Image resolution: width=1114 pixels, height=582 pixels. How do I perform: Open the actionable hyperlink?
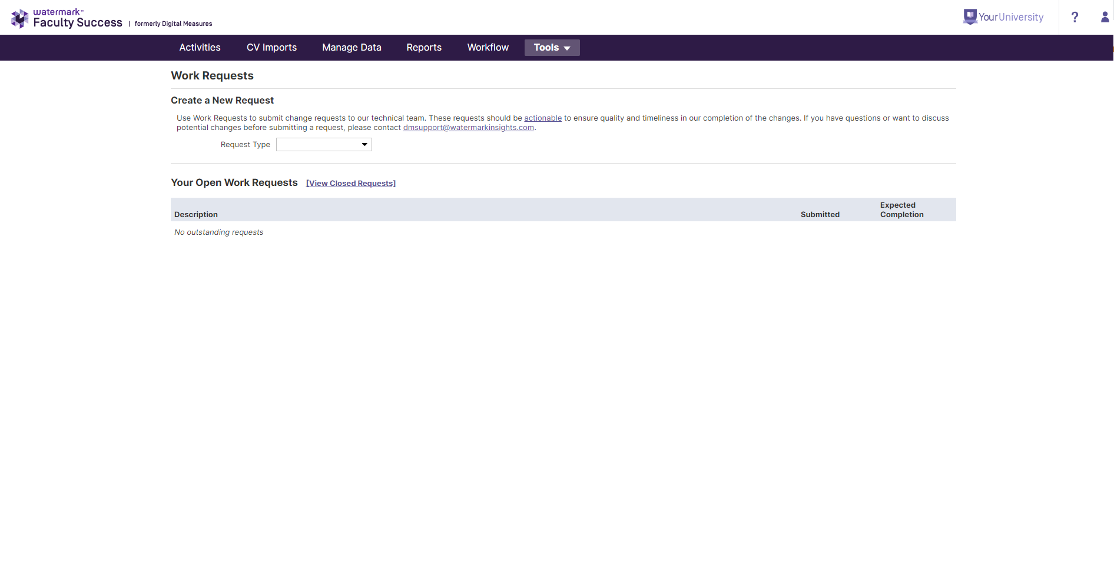pyautogui.click(x=542, y=118)
